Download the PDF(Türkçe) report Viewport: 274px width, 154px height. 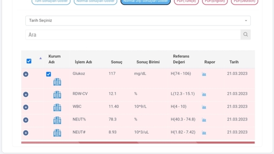point(186,1)
